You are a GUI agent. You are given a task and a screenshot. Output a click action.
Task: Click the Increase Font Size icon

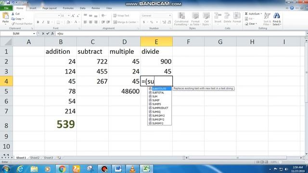click(73, 16)
